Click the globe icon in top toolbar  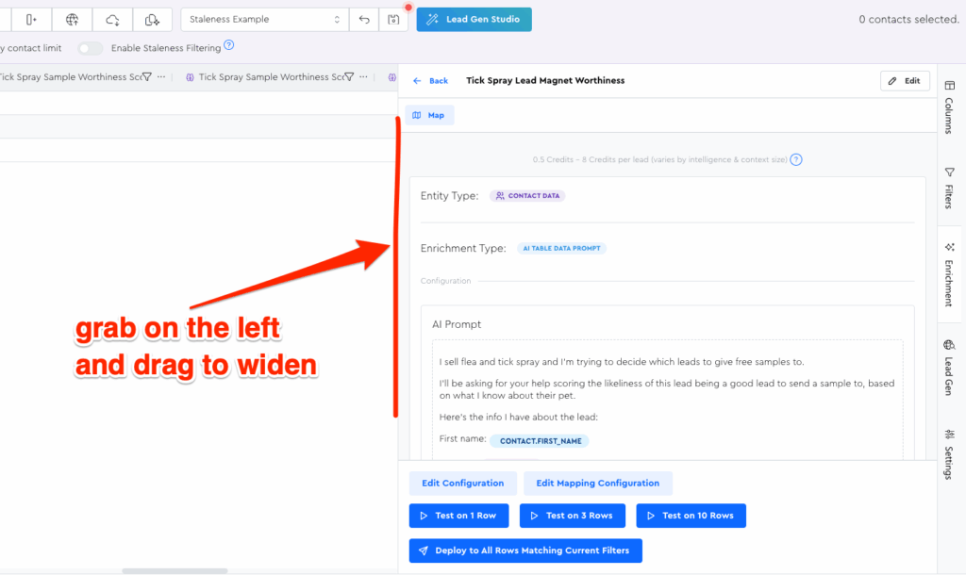coord(73,20)
